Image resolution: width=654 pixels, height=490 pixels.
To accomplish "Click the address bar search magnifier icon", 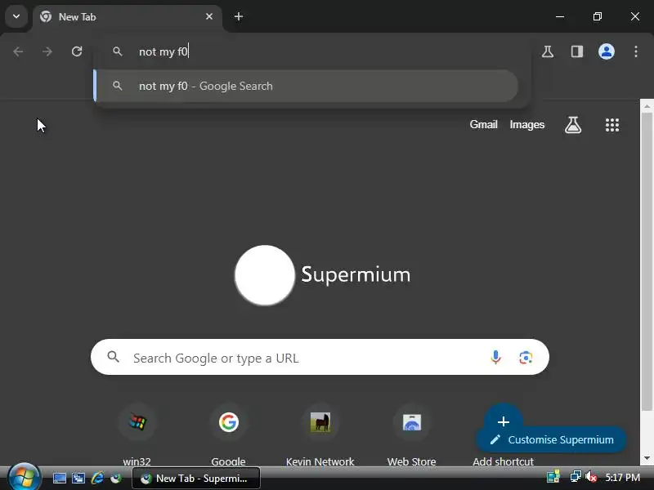I will click(118, 51).
